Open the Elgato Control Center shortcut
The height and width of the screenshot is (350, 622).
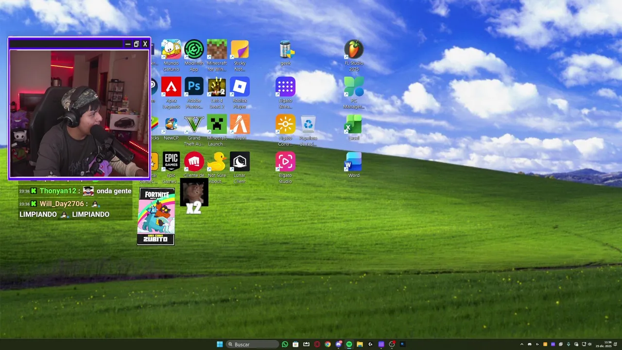285,130
